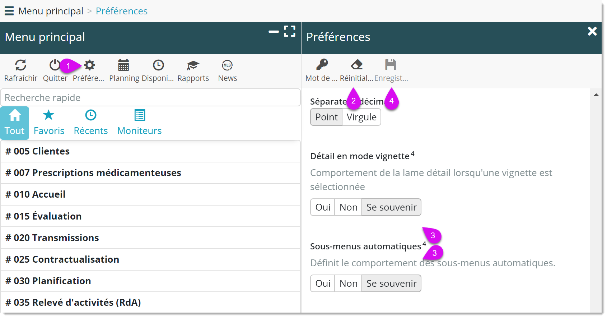
Task: Select Virgule as decimal separator
Action: tap(361, 117)
